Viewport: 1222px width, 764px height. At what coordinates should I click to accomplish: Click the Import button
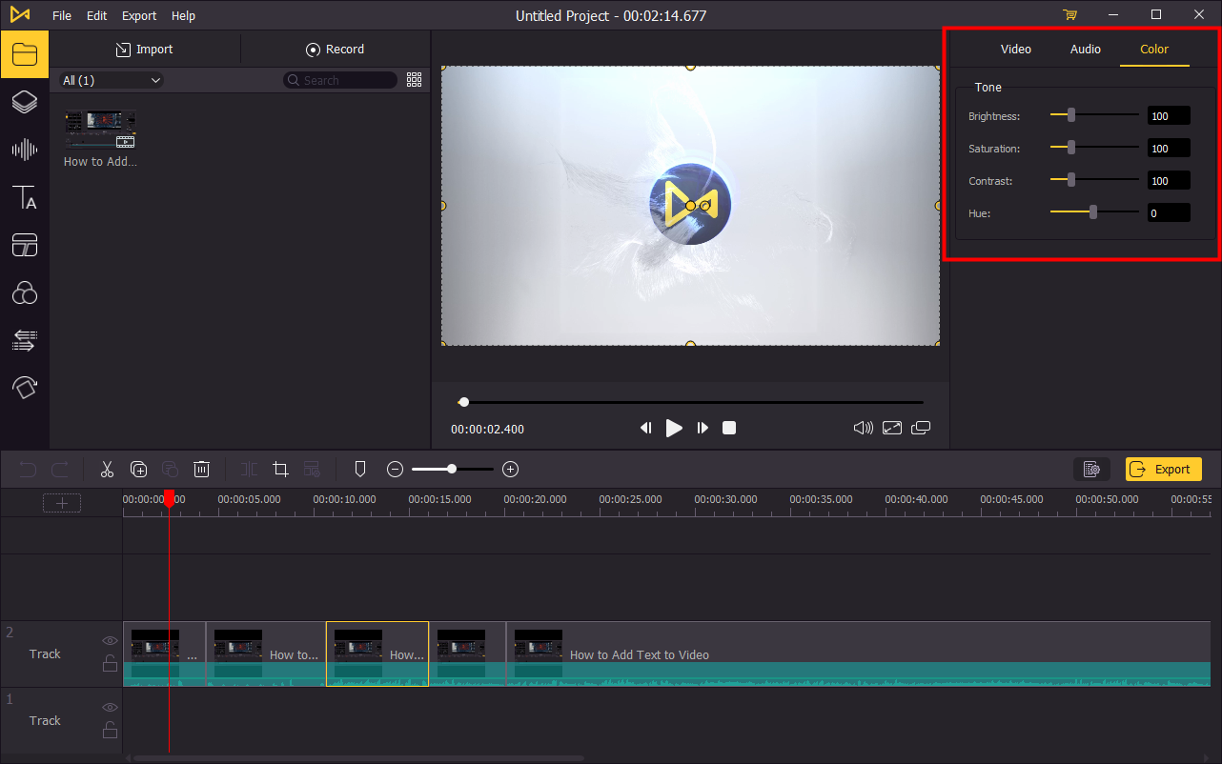coord(145,50)
